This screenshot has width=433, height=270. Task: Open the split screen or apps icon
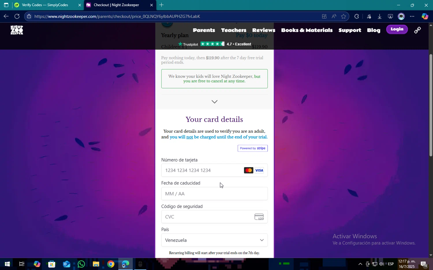324,16
